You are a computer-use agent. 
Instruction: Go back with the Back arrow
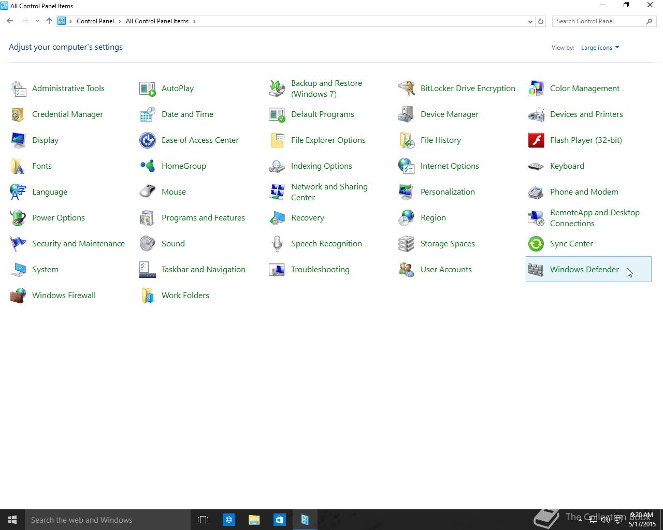click(10, 21)
